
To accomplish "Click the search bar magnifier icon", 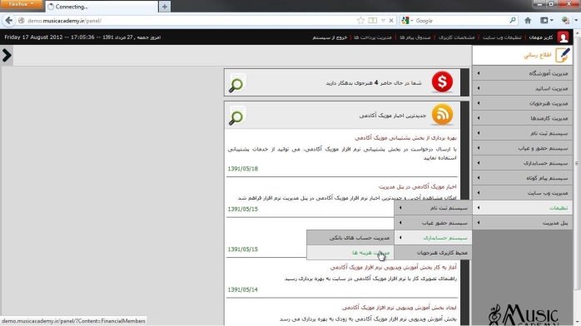I will pyautogui.click(x=513, y=20).
